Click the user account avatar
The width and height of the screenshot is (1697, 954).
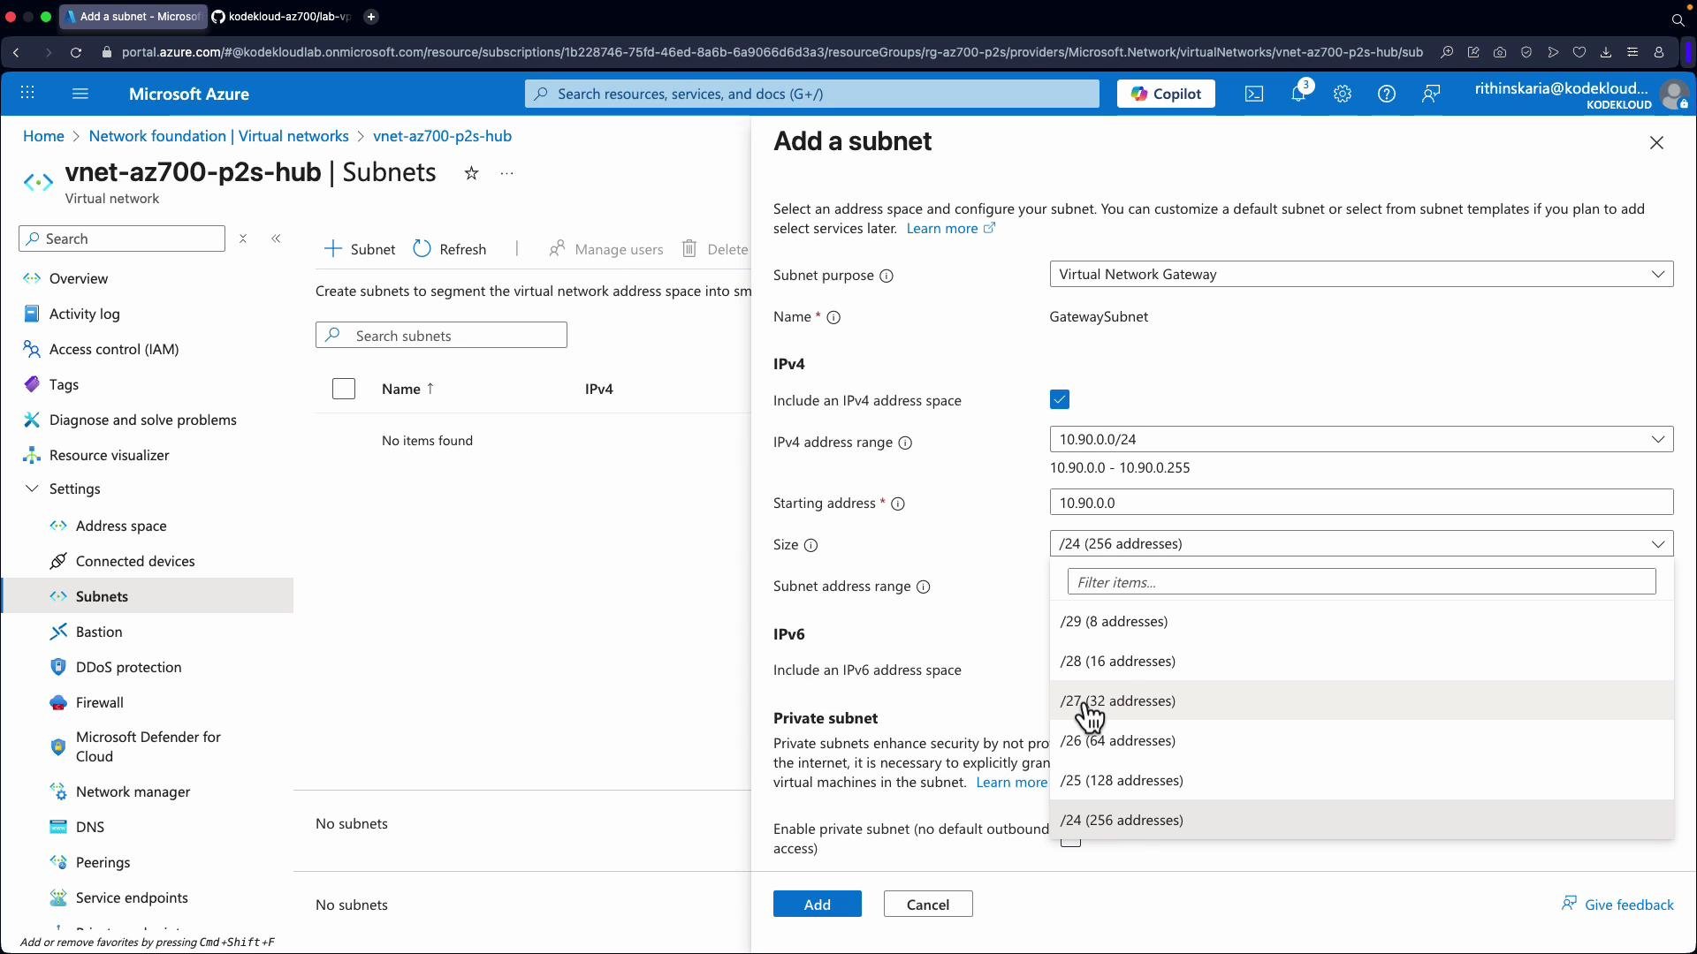[x=1674, y=95]
